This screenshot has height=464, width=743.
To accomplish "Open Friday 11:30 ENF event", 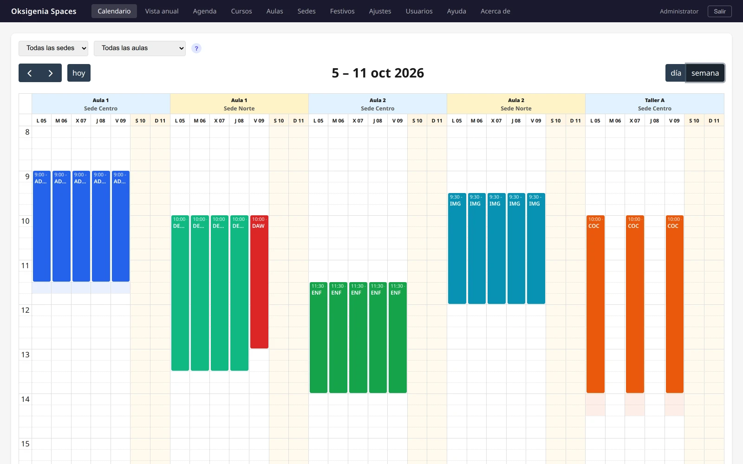I will pos(398,337).
